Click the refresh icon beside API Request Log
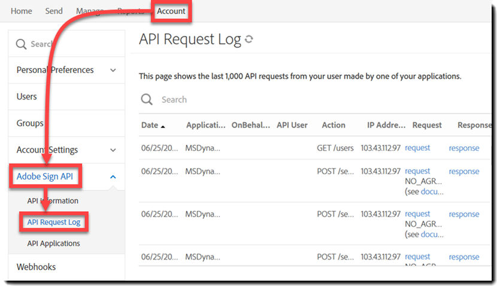The height and width of the screenshot is (286, 497). 249,40
